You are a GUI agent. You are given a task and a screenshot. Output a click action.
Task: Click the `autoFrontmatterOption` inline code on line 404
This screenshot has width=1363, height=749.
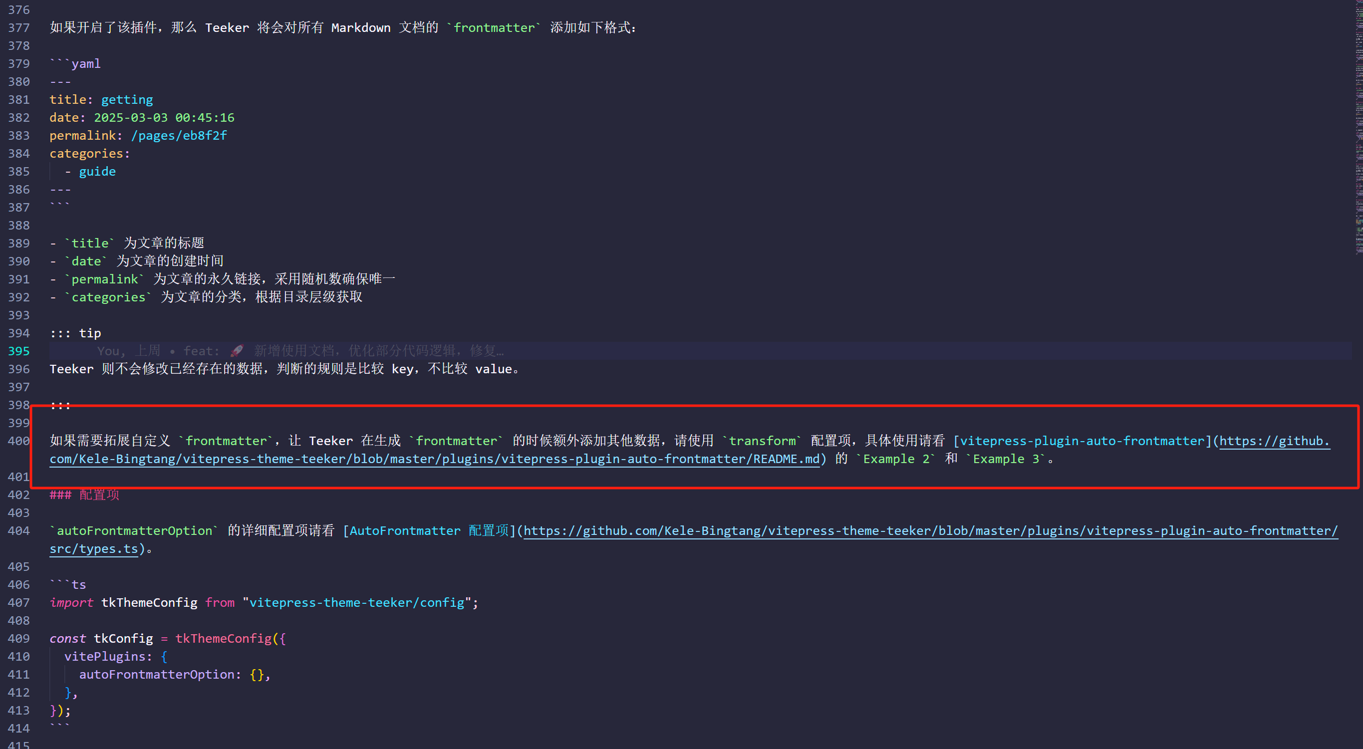coord(134,530)
